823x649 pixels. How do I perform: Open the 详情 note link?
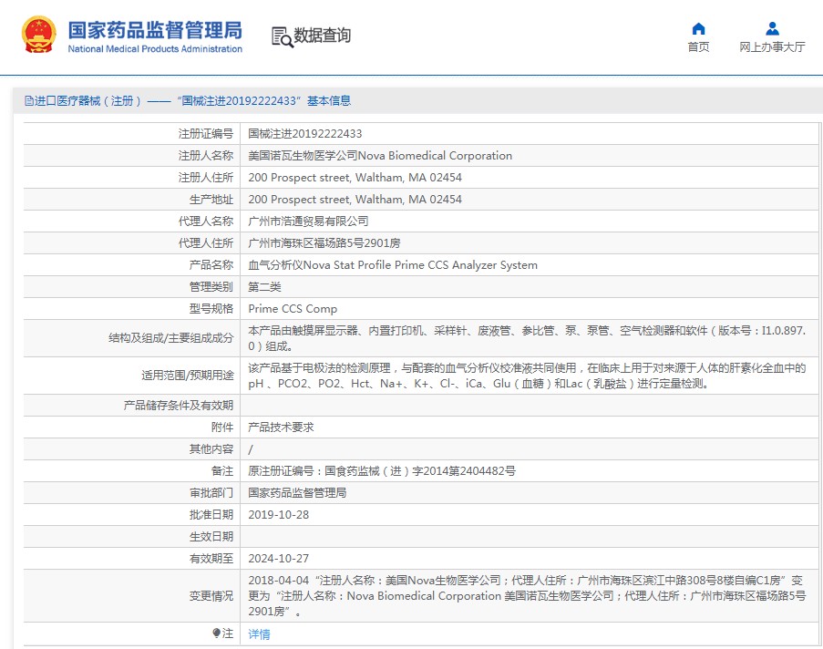[x=259, y=634]
